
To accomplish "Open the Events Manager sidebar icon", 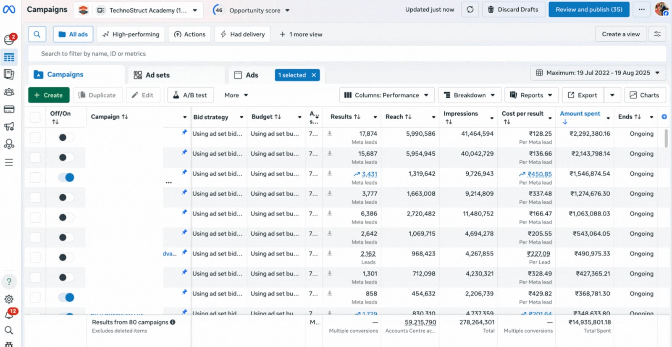I will pyautogui.click(x=9, y=145).
